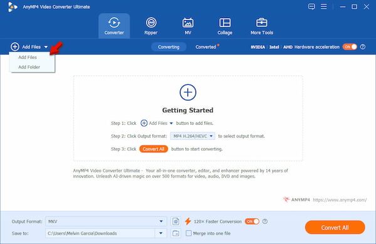Open the hamburger menu in title bar
This screenshot has height=244, width=376.
324,6
